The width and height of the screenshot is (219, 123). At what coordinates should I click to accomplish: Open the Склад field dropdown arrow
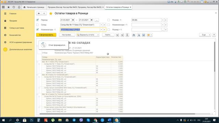101,25
